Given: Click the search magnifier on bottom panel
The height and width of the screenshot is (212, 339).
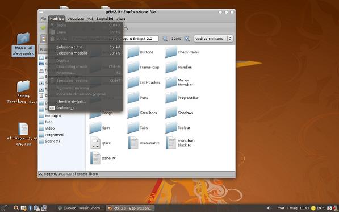Looking at the screenshot, I should (x=16, y=208).
